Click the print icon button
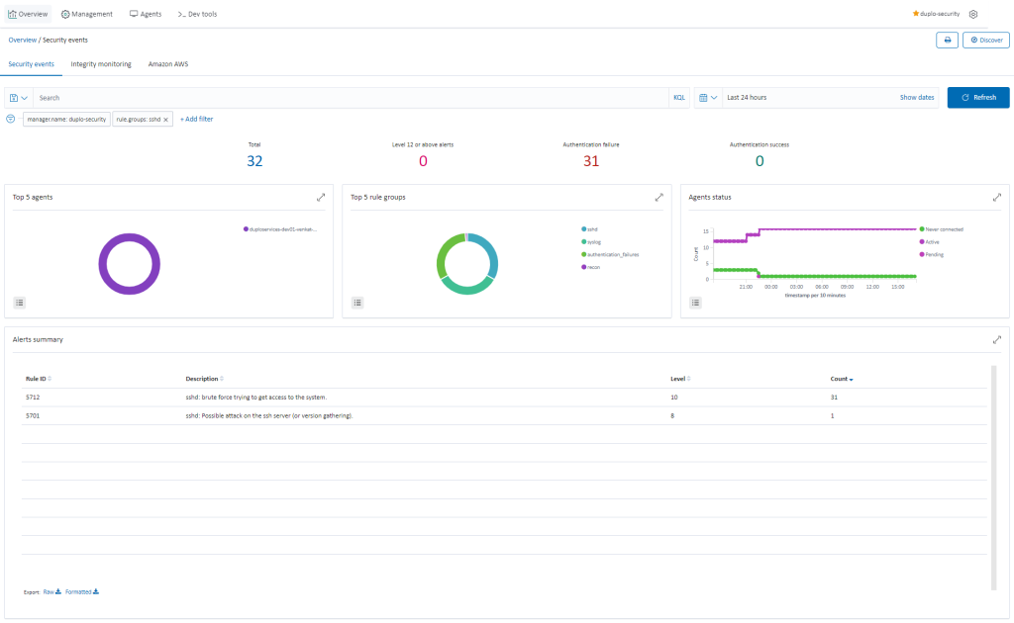Screen dimensions: 1014x623 pyautogui.click(x=947, y=40)
